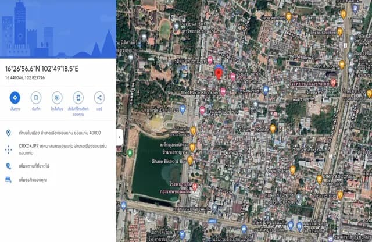Open inch & ounce cafe marker
This screenshot has width=372, height=242.
(x=342, y=65)
